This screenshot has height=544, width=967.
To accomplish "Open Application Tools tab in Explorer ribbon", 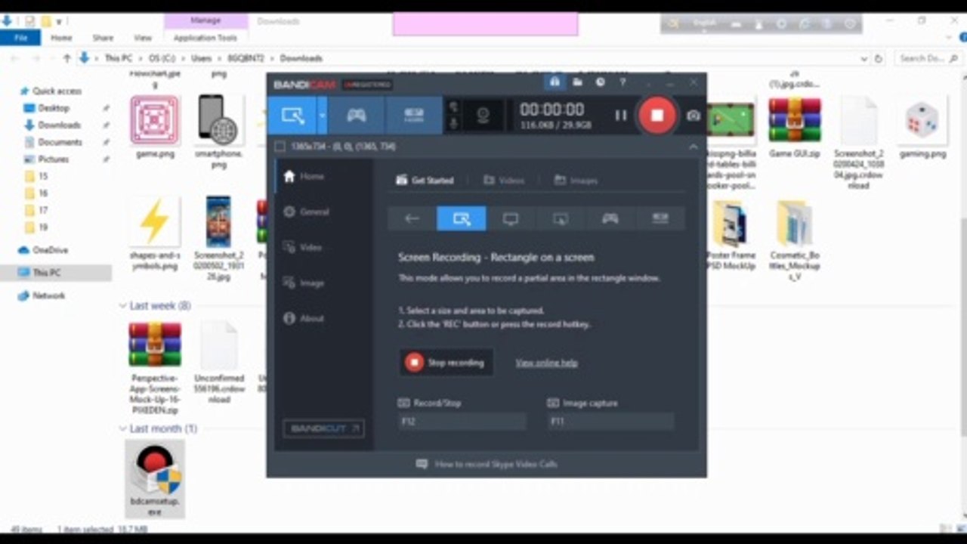I will (205, 38).
